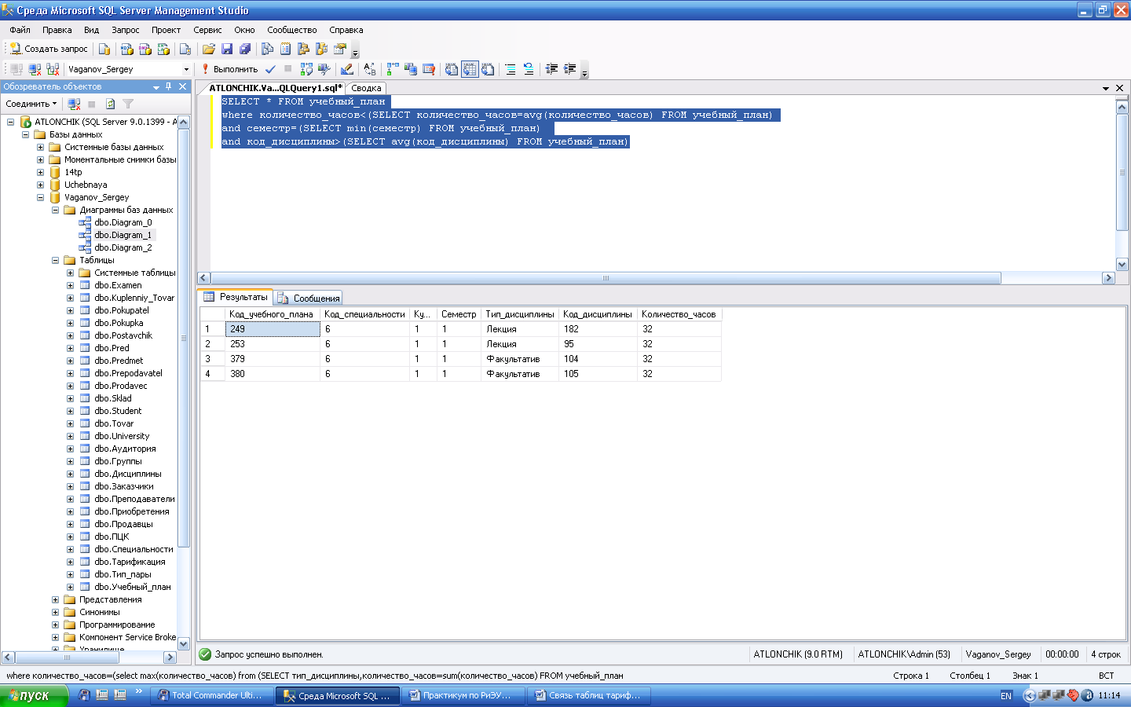The height and width of the screenshot is (707, 1131).
Task: Open Total Commander from the taskbar
Action: pos(212,695)
